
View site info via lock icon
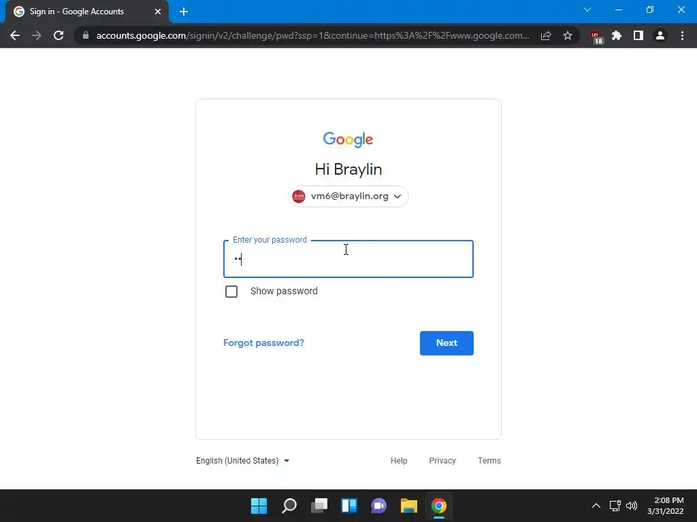click(86, 35)
